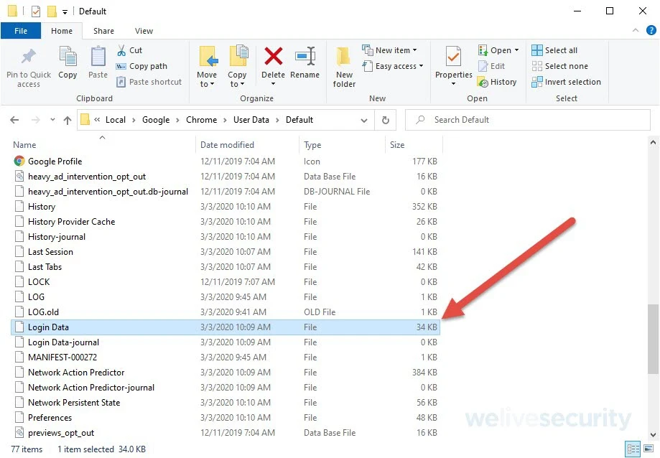Show file History
The width and height of the screenshot is (660, 458).
point(497,82)
